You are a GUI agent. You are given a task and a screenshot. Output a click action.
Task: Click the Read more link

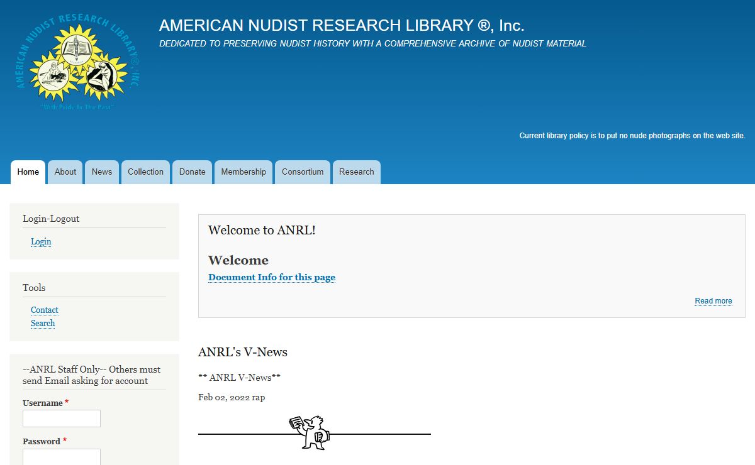[713, 301]
